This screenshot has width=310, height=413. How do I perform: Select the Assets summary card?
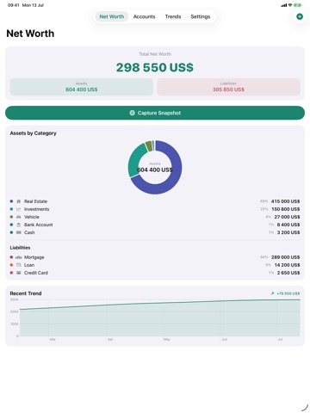[x=82, y=87]
